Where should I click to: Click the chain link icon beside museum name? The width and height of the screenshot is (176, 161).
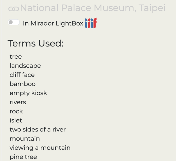[x=13, y=9]
